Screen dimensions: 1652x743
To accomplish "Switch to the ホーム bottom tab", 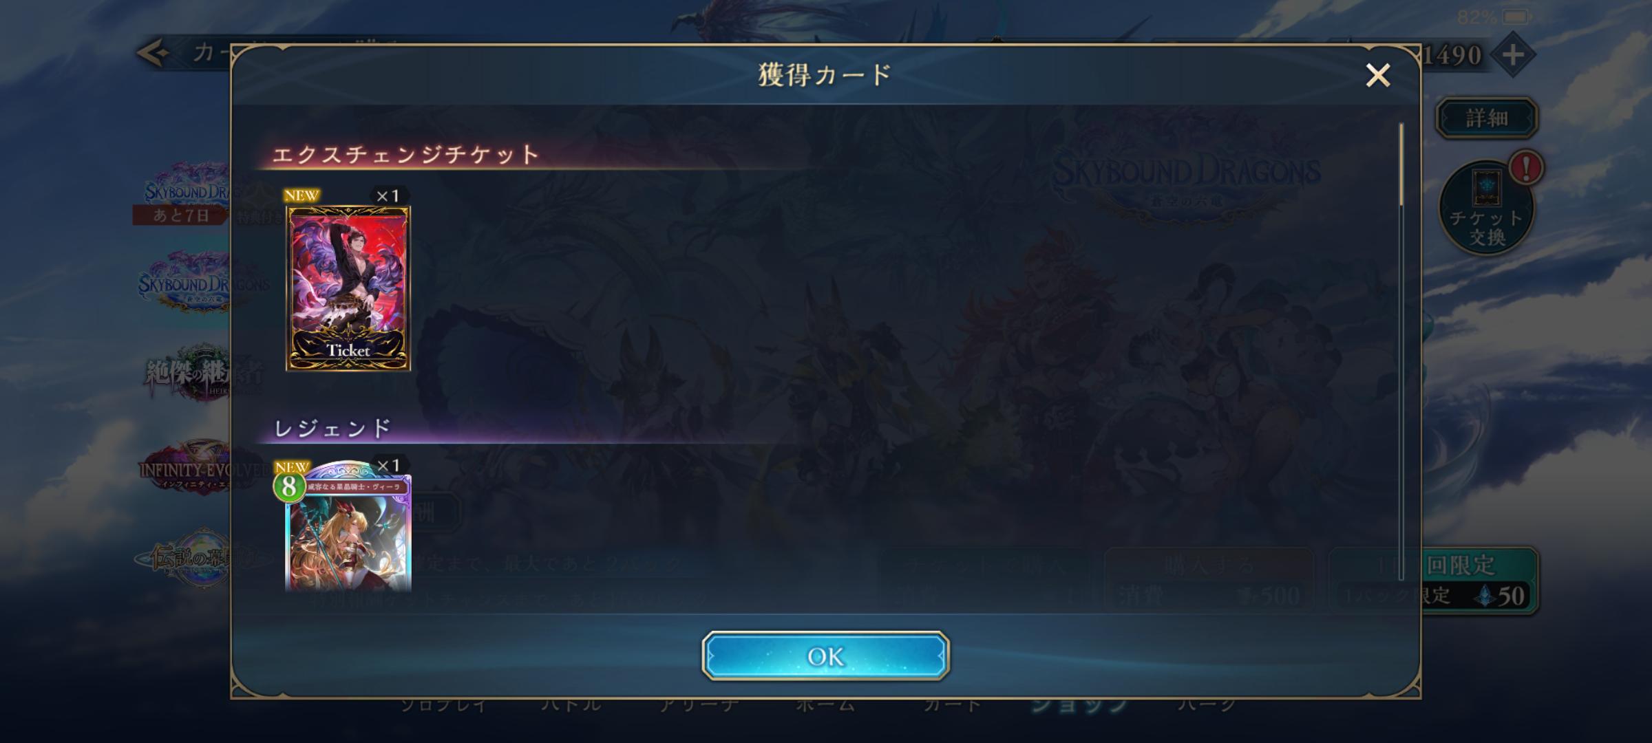I will pyautogui.click(x=825, y=704).
